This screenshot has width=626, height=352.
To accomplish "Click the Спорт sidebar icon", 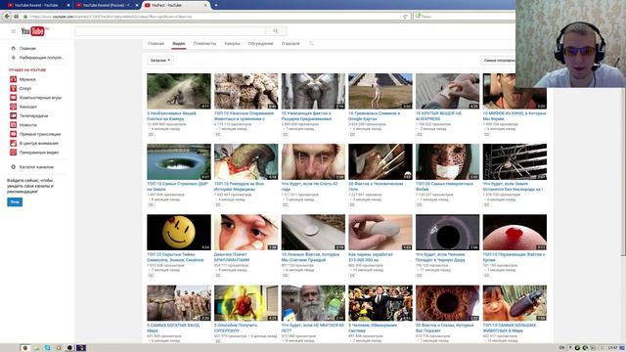I will [13, 89].
